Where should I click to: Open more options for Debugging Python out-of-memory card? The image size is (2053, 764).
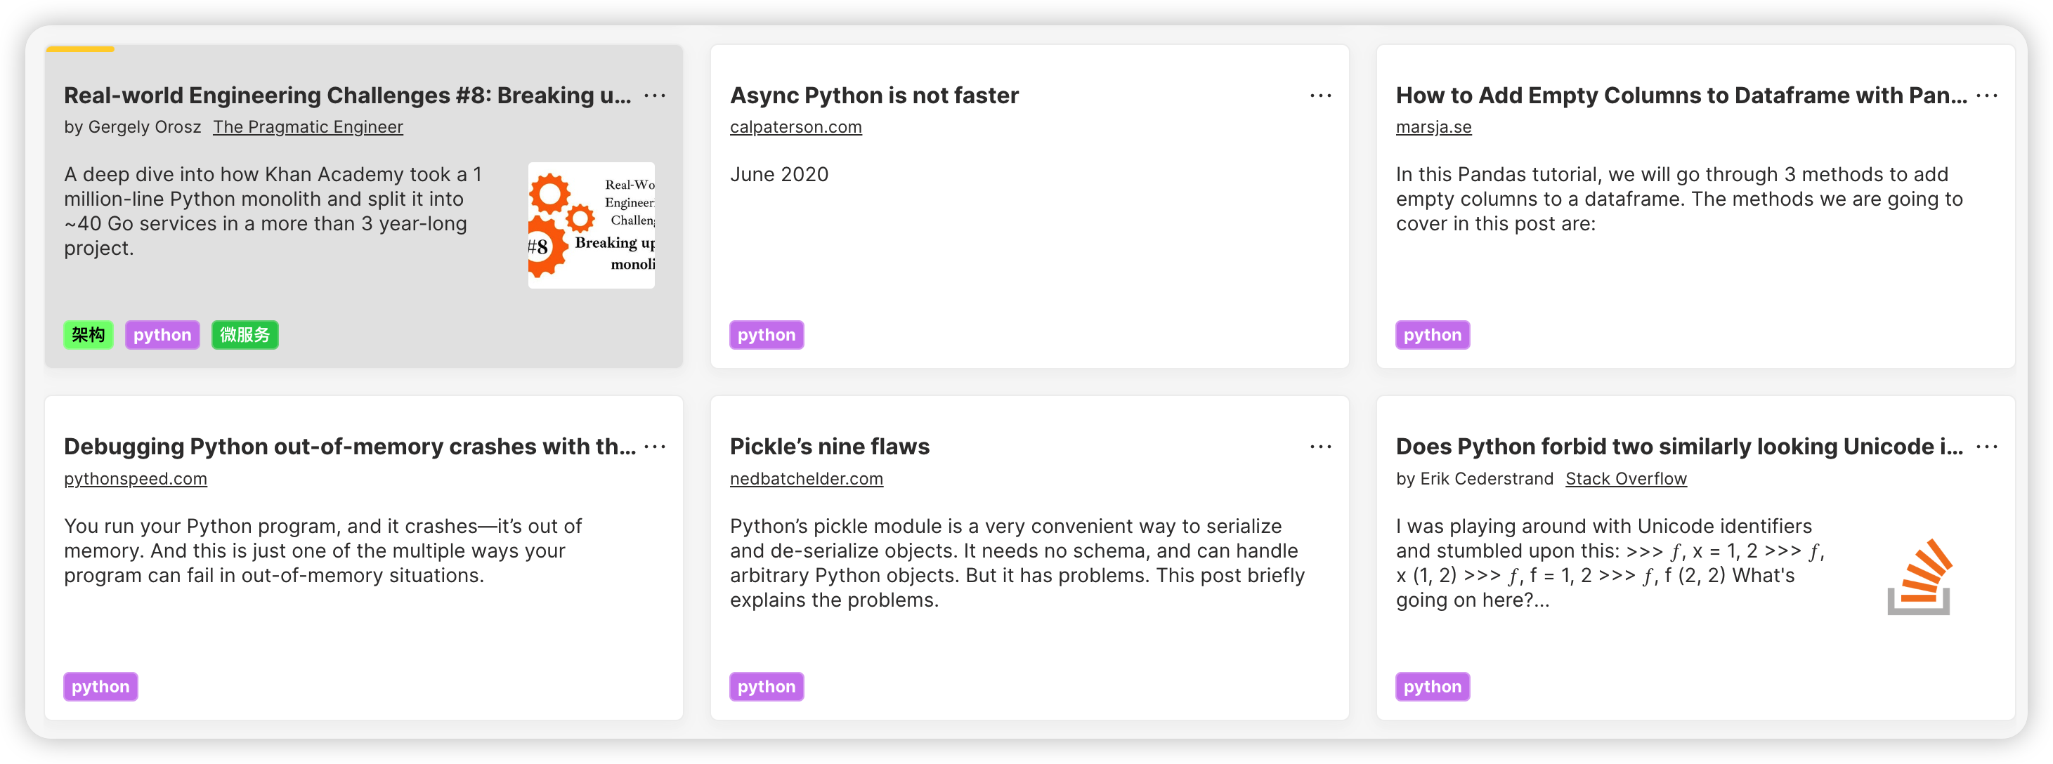coord(654,447)
